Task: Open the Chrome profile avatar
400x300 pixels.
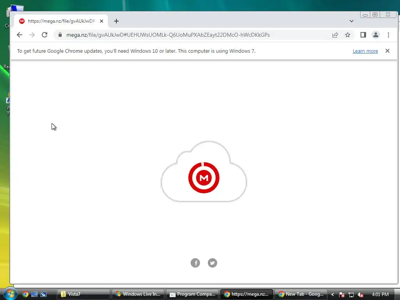Action: pyautogui.click(x=375, y=35)
